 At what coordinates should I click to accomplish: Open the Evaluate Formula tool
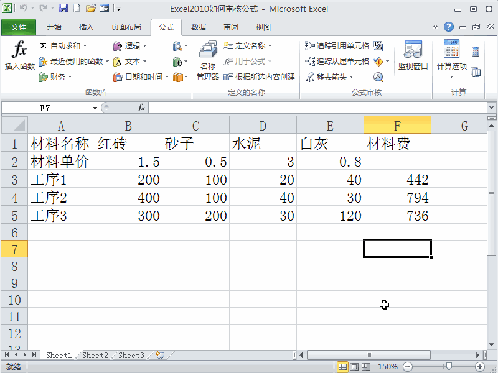coord(378,76)
